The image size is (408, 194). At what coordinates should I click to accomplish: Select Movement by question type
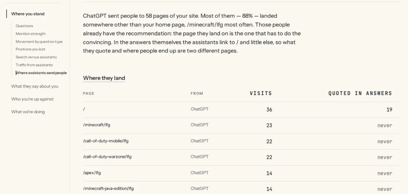pos(39,42)
